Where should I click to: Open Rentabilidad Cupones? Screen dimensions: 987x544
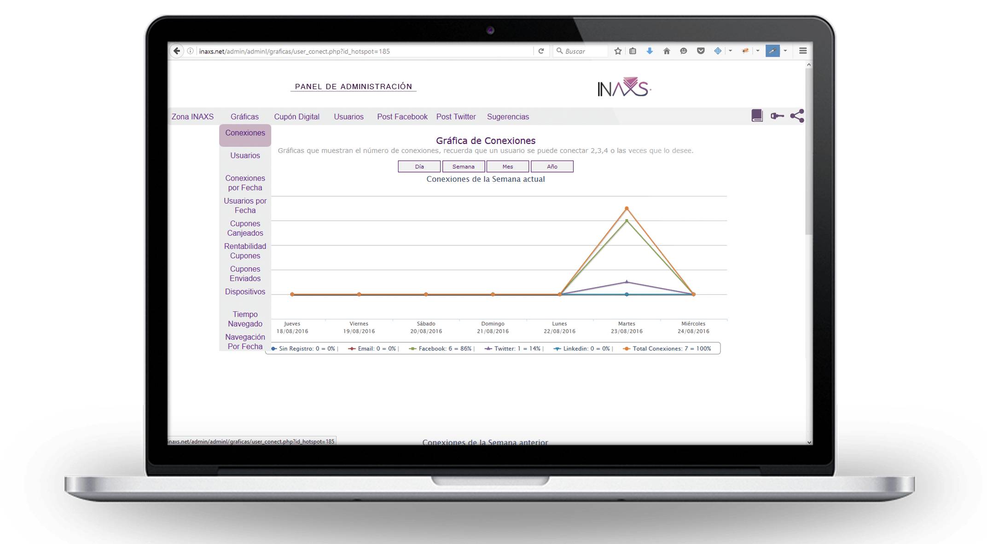245,251
